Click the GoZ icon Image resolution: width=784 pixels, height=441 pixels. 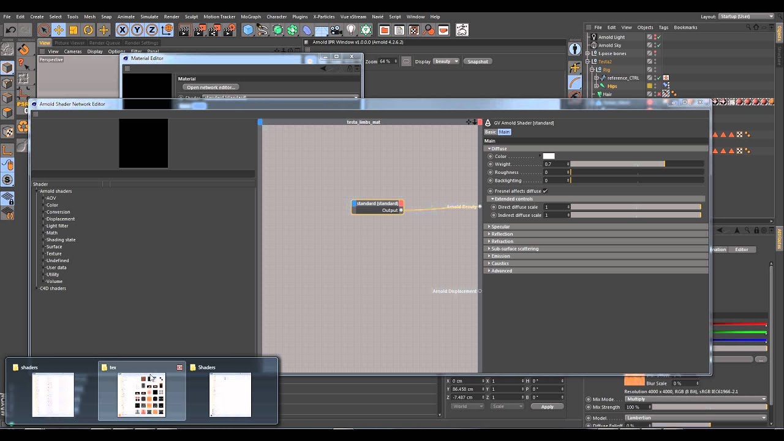click(x=462, y=30)
